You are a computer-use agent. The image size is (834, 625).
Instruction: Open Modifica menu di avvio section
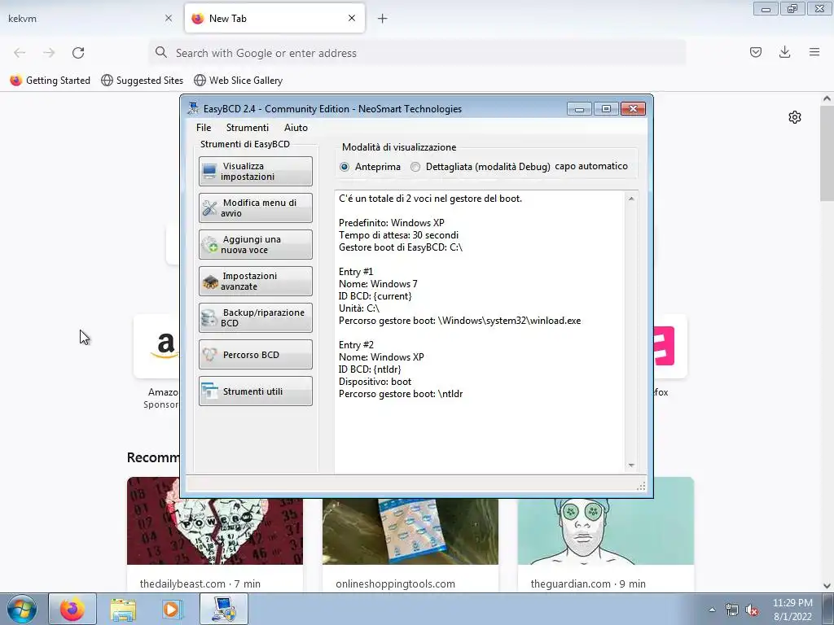click(255, 208)
